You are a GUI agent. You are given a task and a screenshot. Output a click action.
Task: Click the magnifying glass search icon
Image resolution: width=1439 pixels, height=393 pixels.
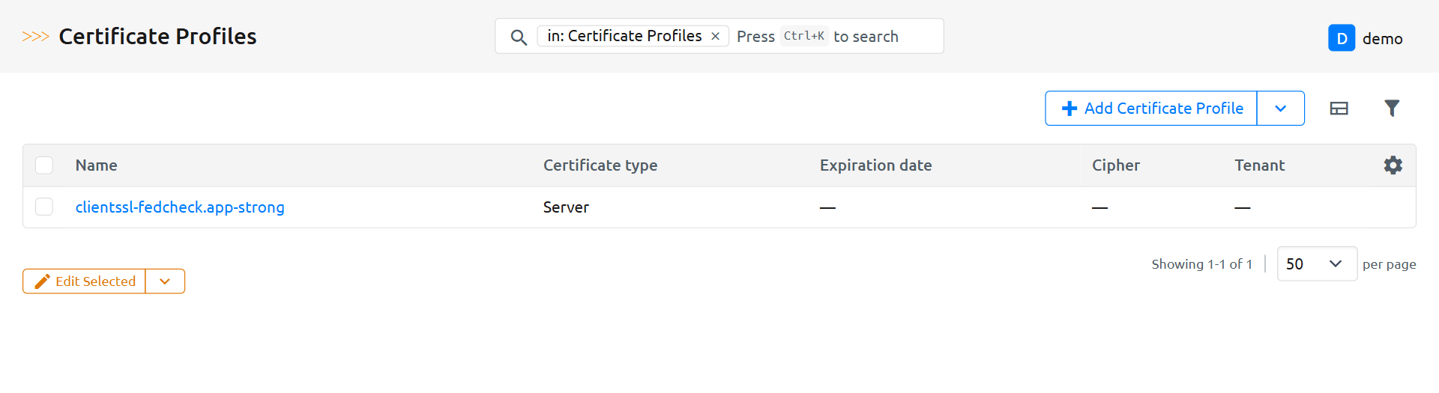click(x=518, y=37)
